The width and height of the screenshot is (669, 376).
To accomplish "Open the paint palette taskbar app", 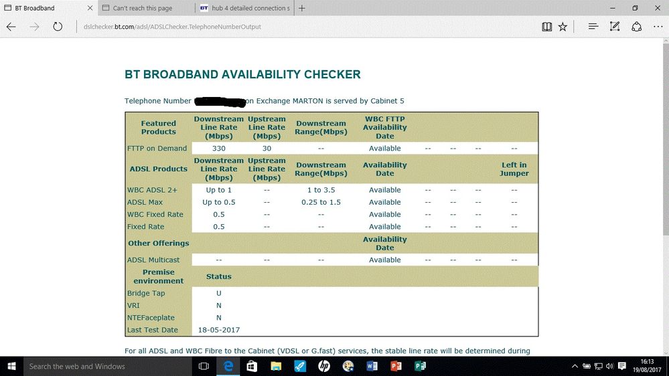I will tap(348, 366).
